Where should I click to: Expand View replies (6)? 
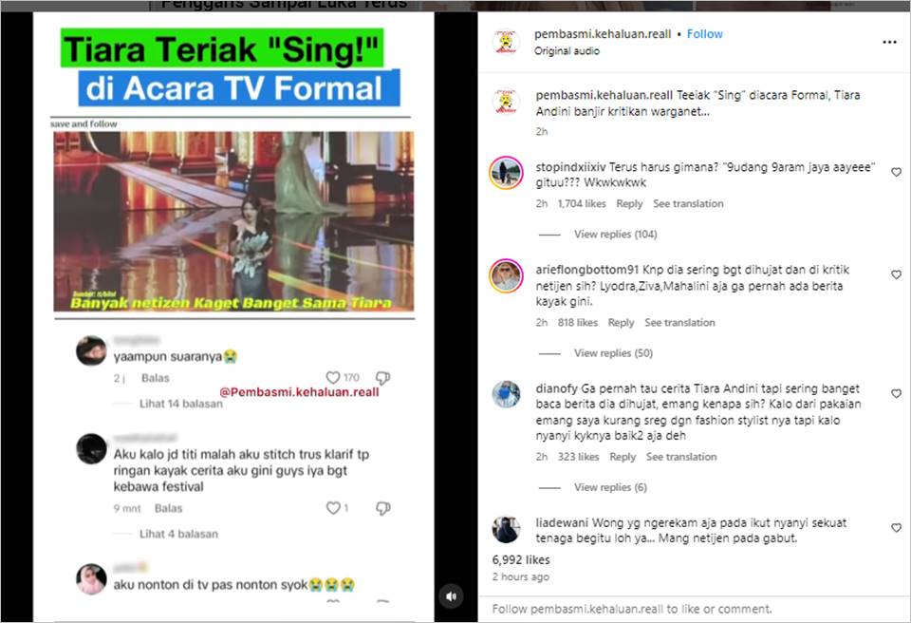coord(610,487)
